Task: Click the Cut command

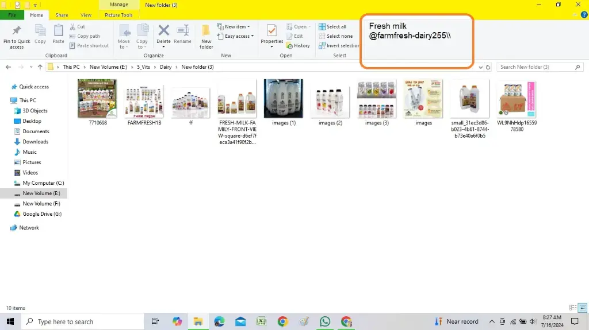Action: coord(78,26)
